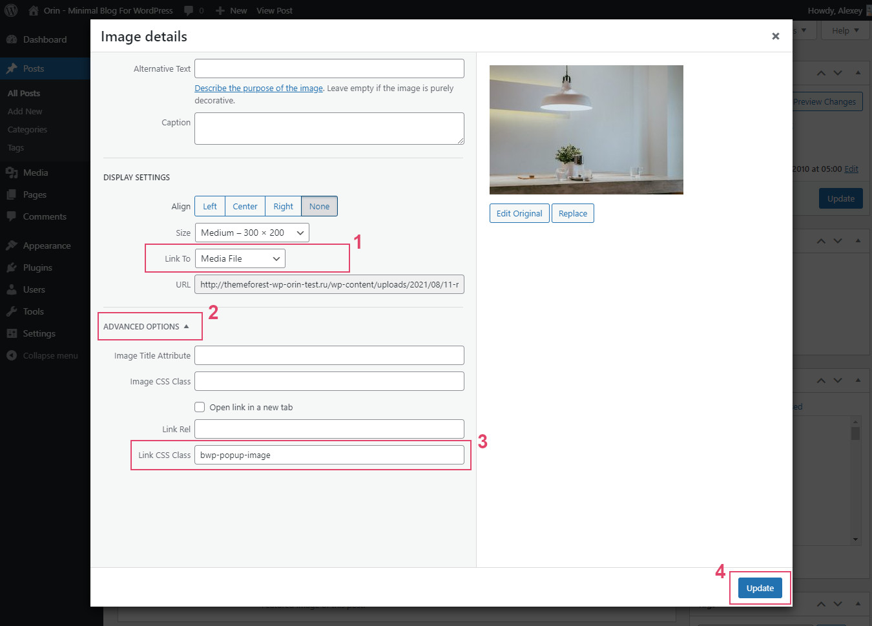The width and height of the screenshot is (872, 626).
Task: Click the Appearance paintbrush icon
Action: (x=12, y=245)
